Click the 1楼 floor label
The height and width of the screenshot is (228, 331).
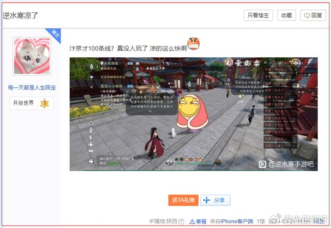(x=261, y=221)
